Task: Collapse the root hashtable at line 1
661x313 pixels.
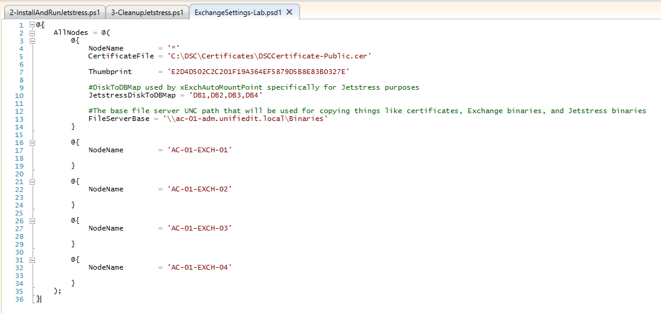Action: point(31,25)
